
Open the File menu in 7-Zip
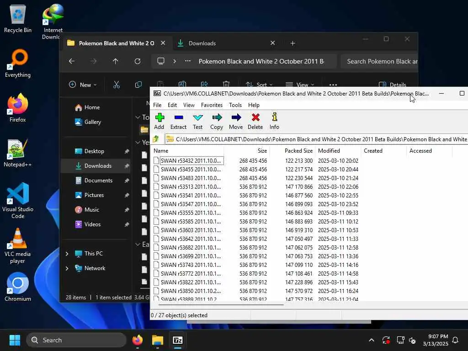pos(157,105)
